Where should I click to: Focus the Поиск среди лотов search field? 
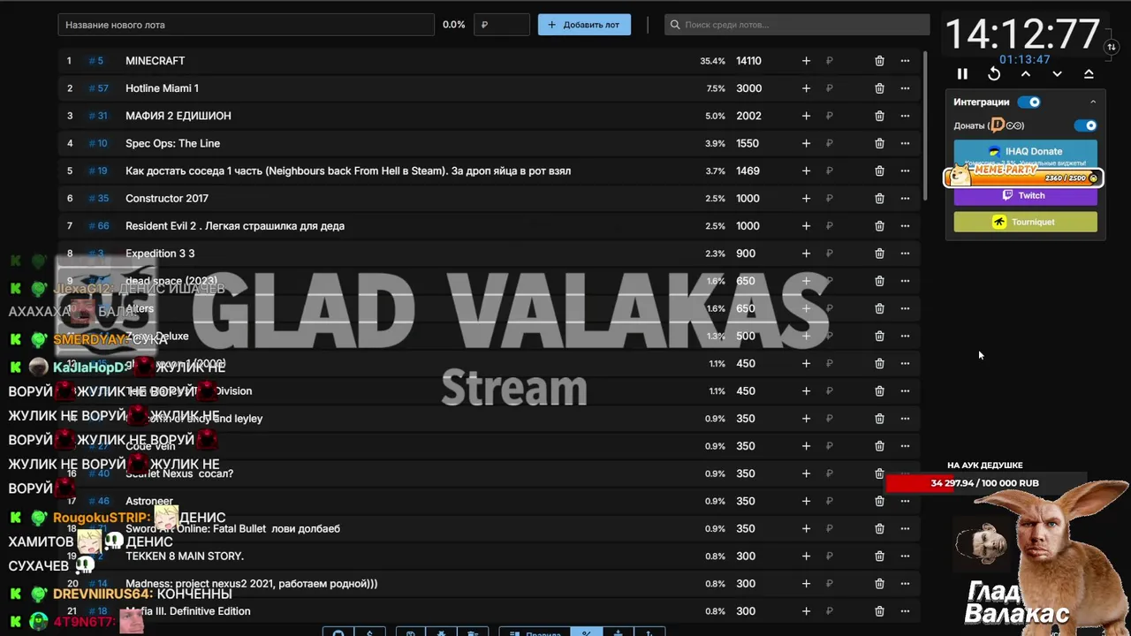(797, 25)
